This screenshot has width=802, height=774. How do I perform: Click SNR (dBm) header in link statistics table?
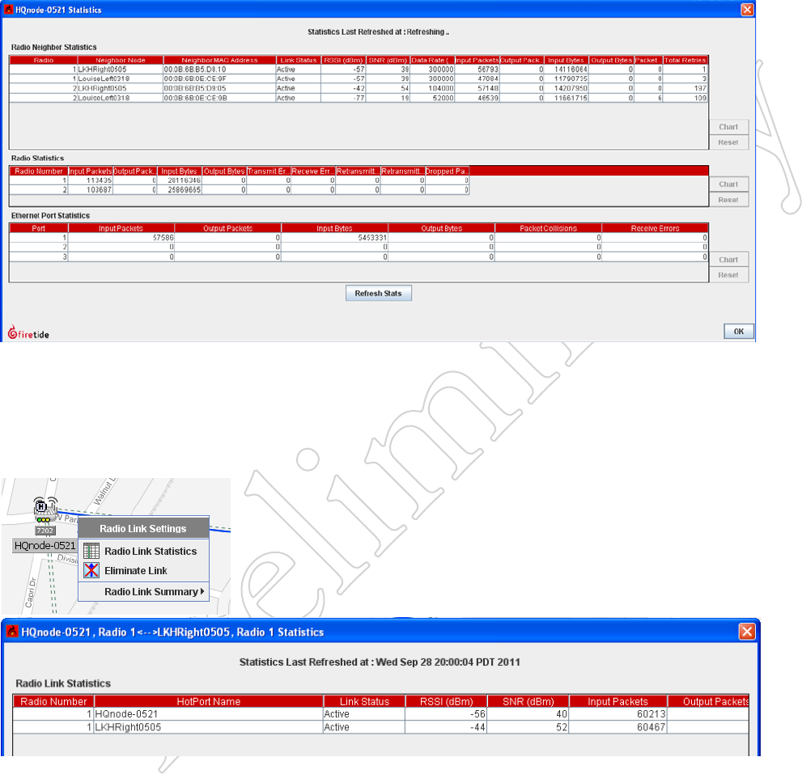click(528, 701)
